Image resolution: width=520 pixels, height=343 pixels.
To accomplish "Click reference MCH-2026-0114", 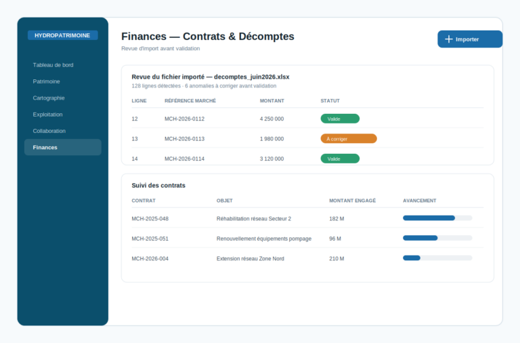I will click(184, 159).
